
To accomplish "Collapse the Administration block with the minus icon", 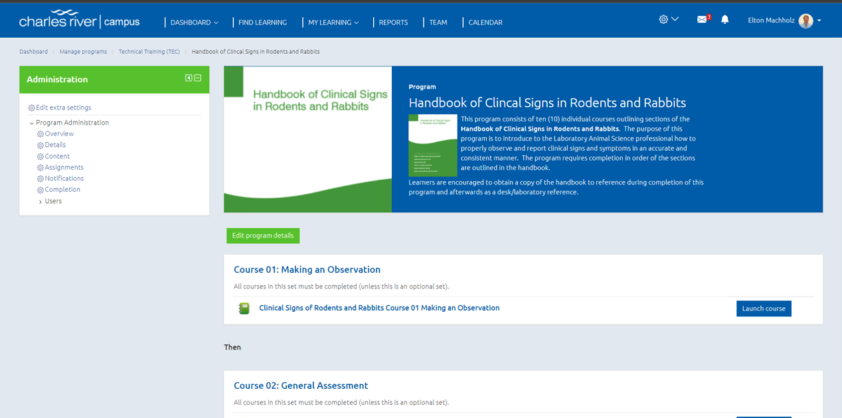I will pos(198,78).
